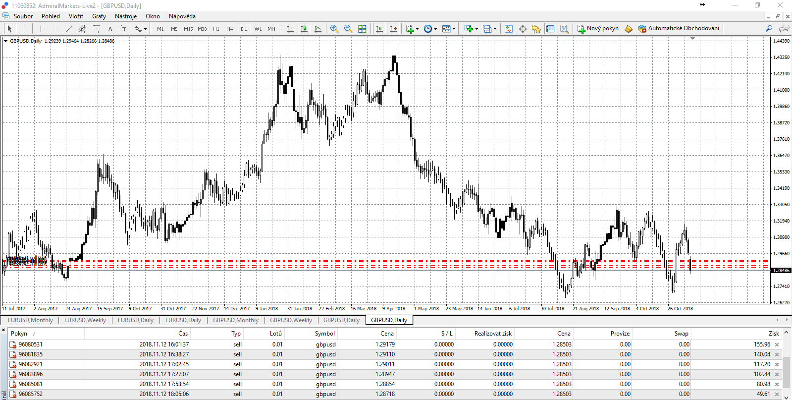Select the text label tool
792x400 pixels.
coord(124,29)
